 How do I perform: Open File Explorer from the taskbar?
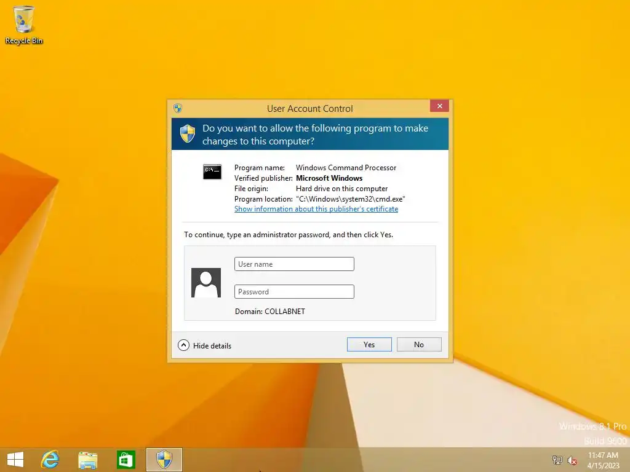point(87,460)
